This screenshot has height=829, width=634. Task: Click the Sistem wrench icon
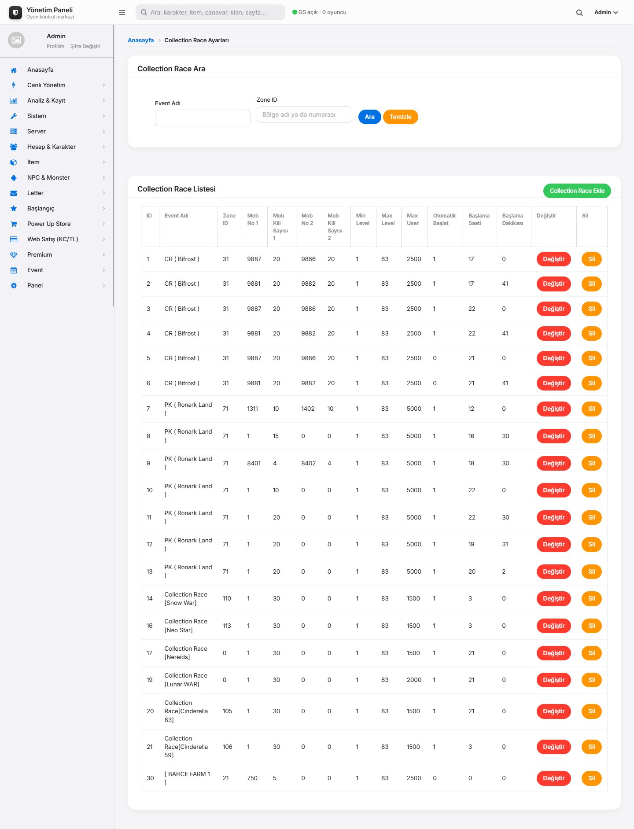[x=14, y=116]
